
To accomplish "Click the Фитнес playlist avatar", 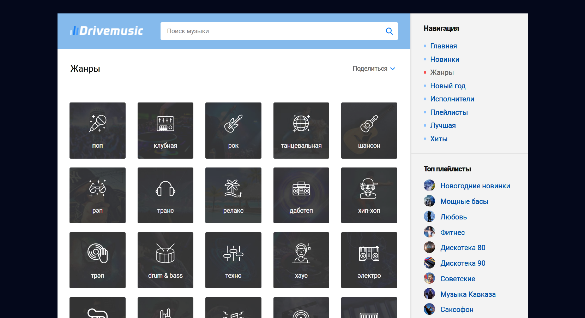I will coord(429,232).
